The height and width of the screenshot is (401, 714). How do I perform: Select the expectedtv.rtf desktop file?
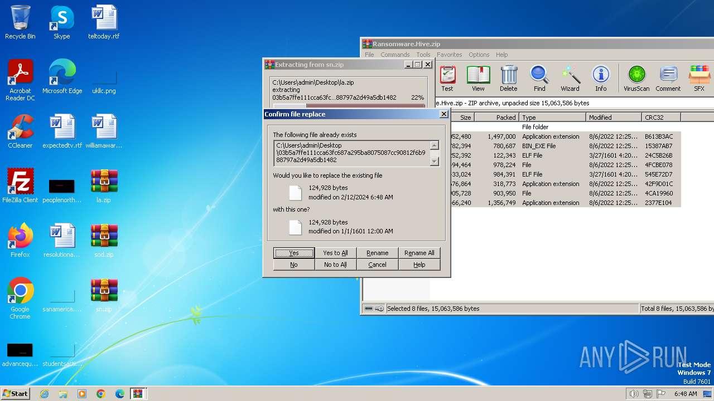coord(62,131)
